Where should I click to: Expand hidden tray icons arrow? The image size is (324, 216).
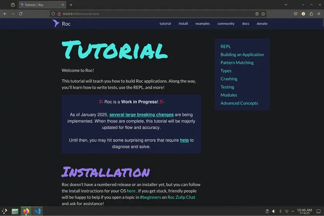(x=293, y=211)
